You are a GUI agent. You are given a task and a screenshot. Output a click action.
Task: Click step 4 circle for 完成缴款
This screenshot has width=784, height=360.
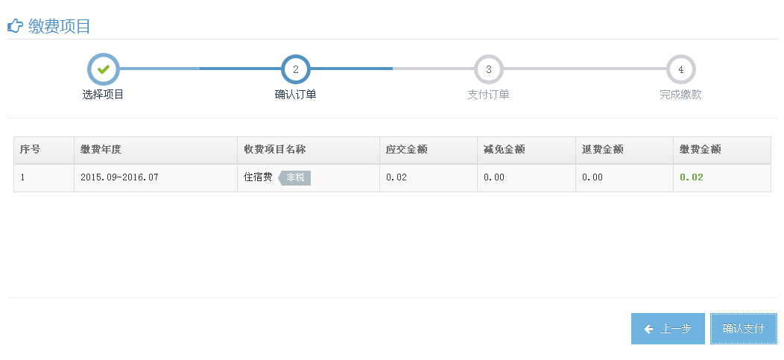[681, 69]
